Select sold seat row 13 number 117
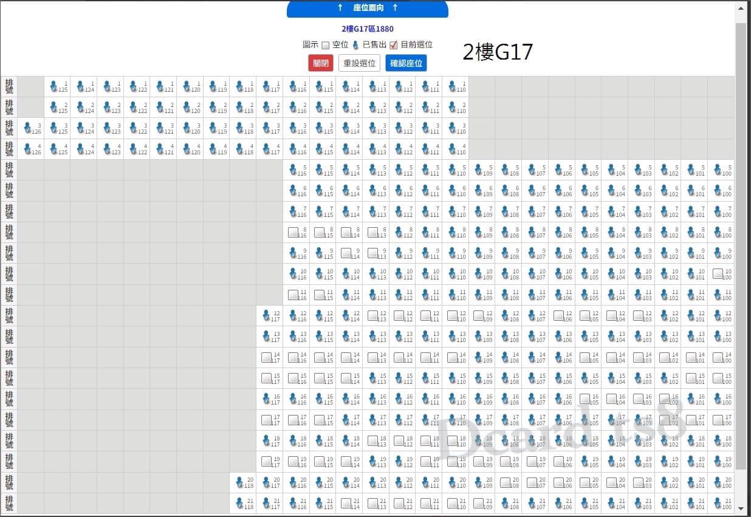751x517 pixels. (266, 337)
